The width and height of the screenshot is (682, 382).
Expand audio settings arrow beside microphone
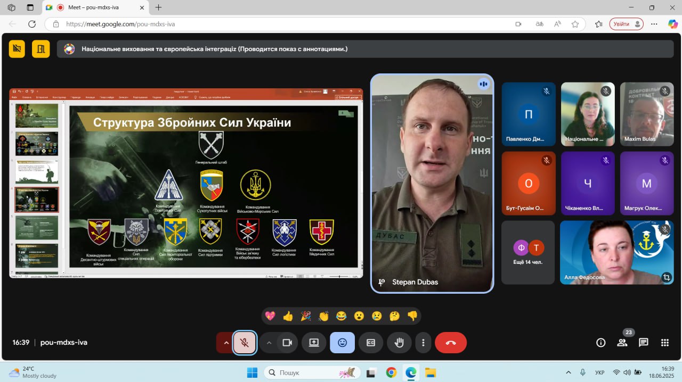[x=226, y=343]
